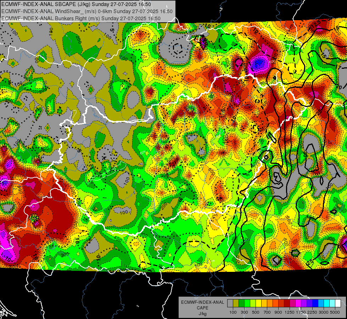Select the gray legend swatch below 100

230,303
